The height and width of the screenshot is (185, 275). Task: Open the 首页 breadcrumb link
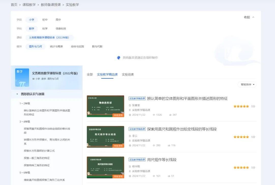pos(14,5)
